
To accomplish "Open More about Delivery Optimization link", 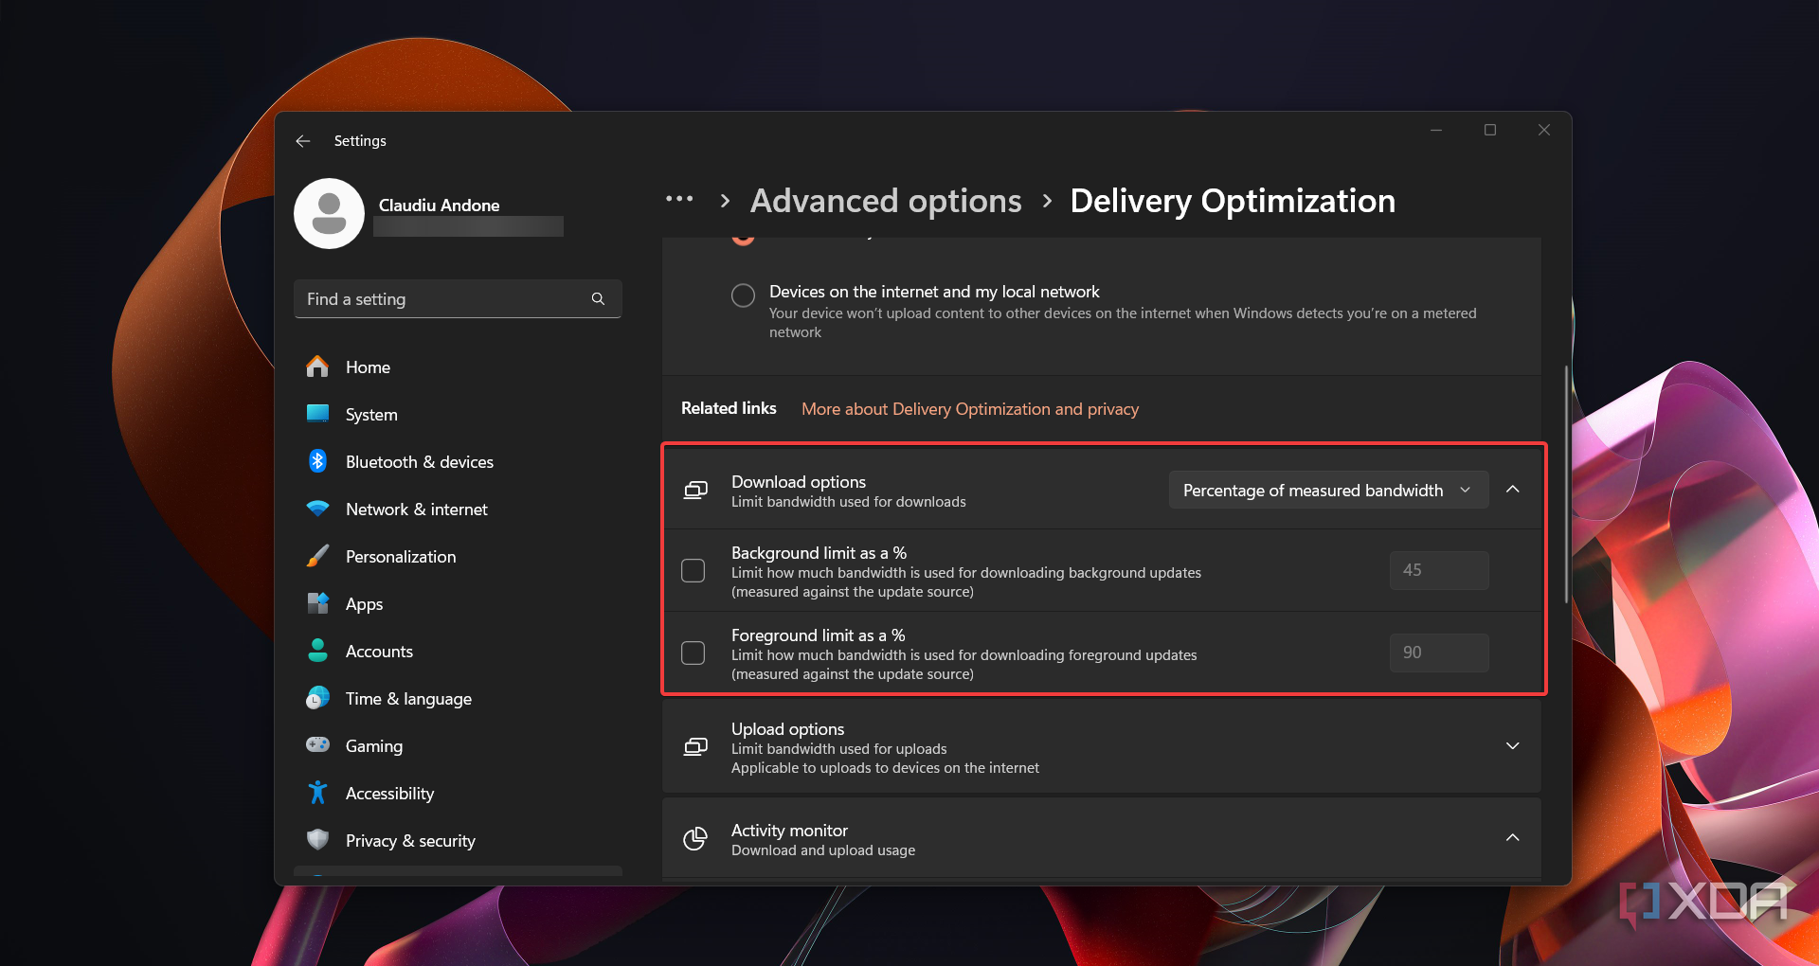I will pyautogui.click(x=970, y=409).
